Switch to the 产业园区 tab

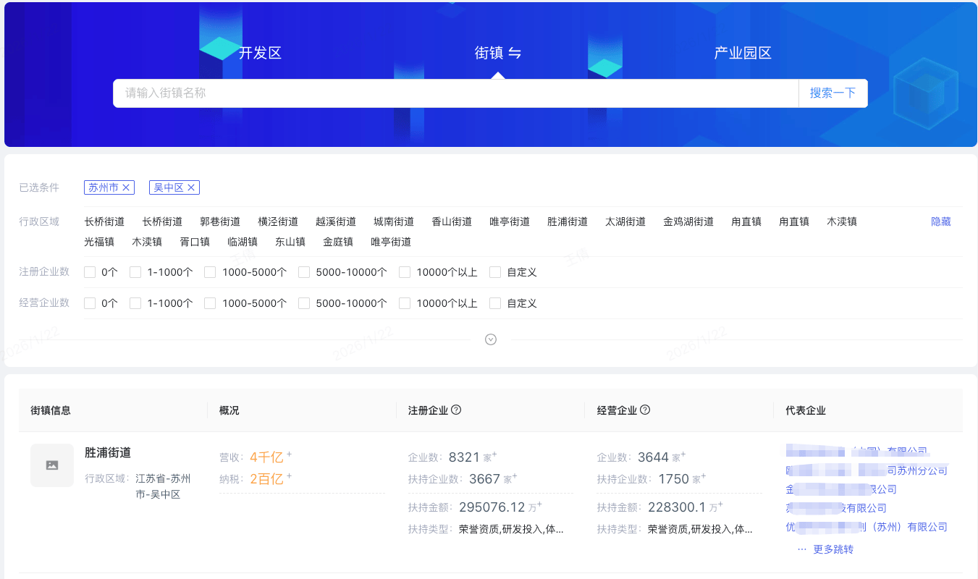[743, 53]
